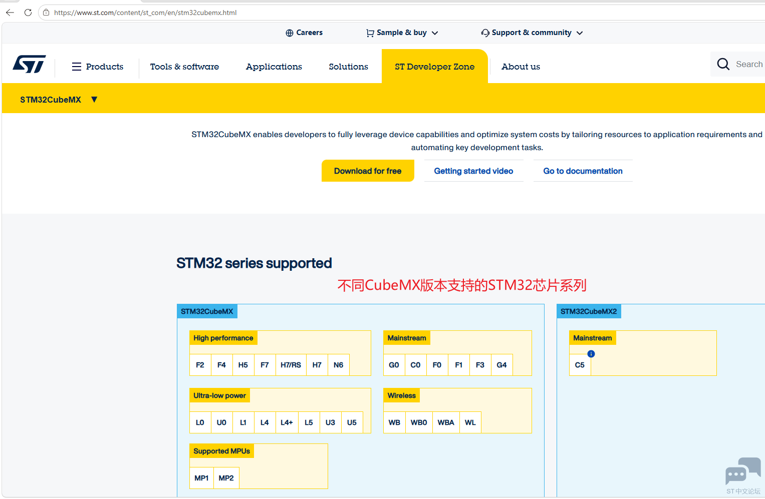Viewport: 765px width, 499px height.
Task: Open the Solutions menu
Action: [348, 67]
